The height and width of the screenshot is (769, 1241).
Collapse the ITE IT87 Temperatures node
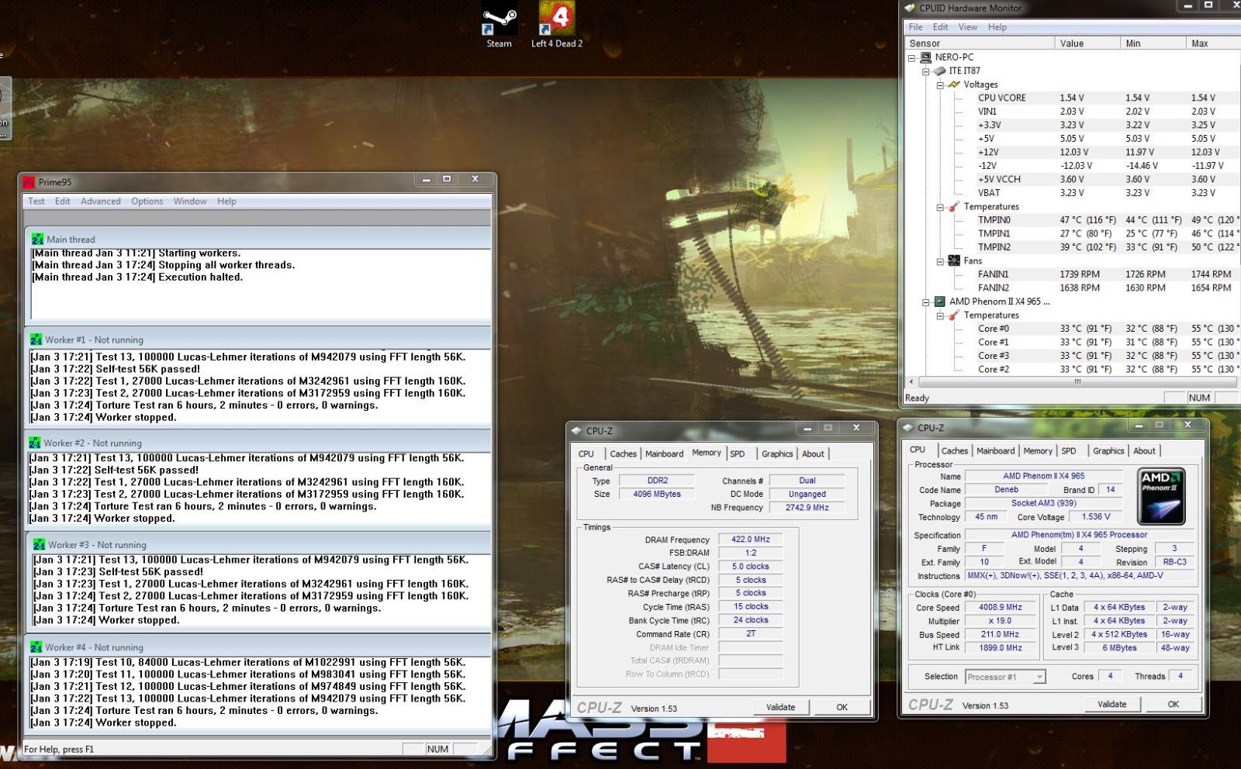940,208
